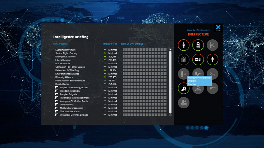Click the police officer icon in the top row
The height and width of the screenshot is (148, 264).
(183, 45)
